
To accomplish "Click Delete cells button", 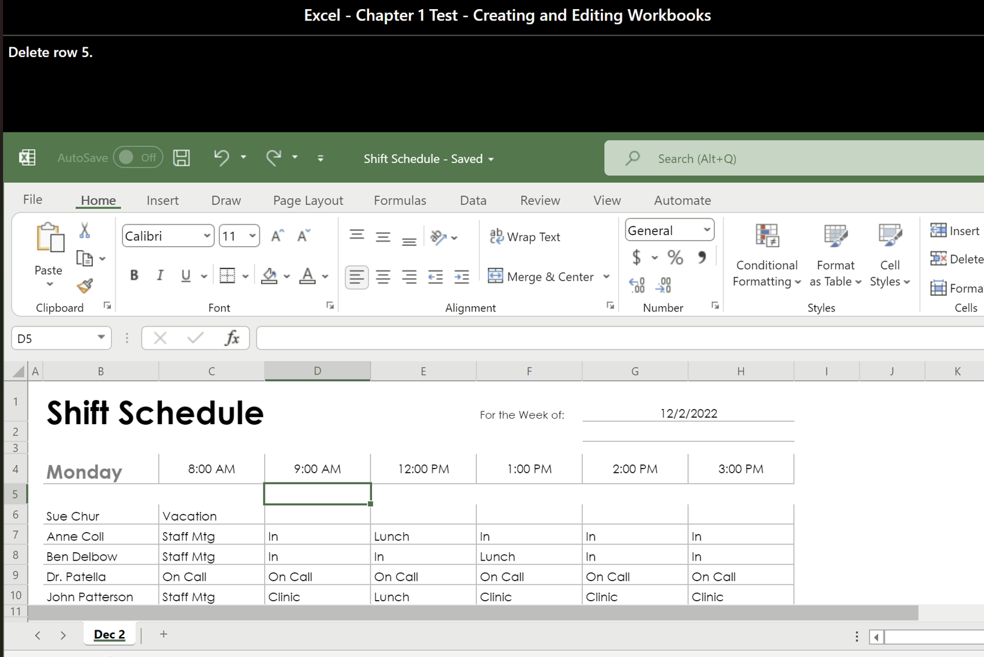I will (957, 259).
